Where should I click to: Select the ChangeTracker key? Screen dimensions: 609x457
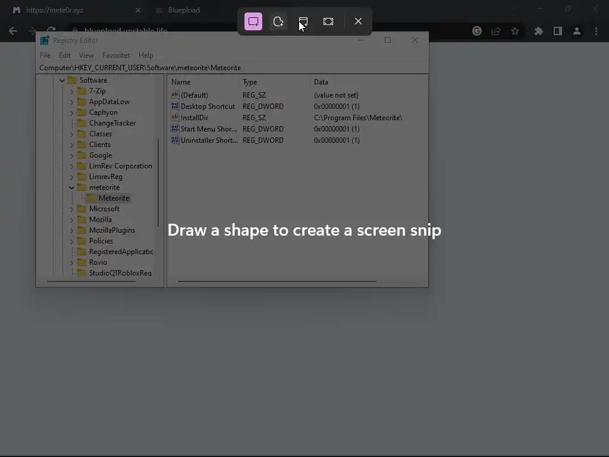pos(112,123)
